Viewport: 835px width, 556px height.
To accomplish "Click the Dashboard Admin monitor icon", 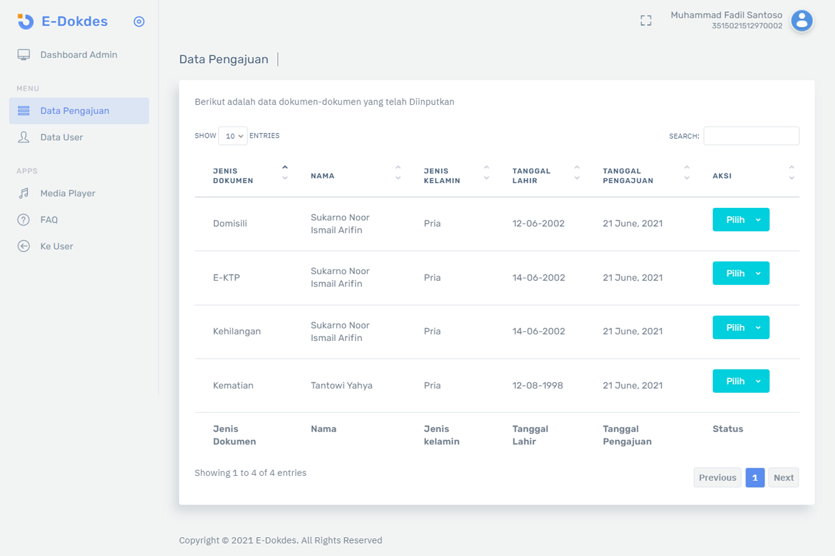I will pyautogui.click(x=23, y=55).
